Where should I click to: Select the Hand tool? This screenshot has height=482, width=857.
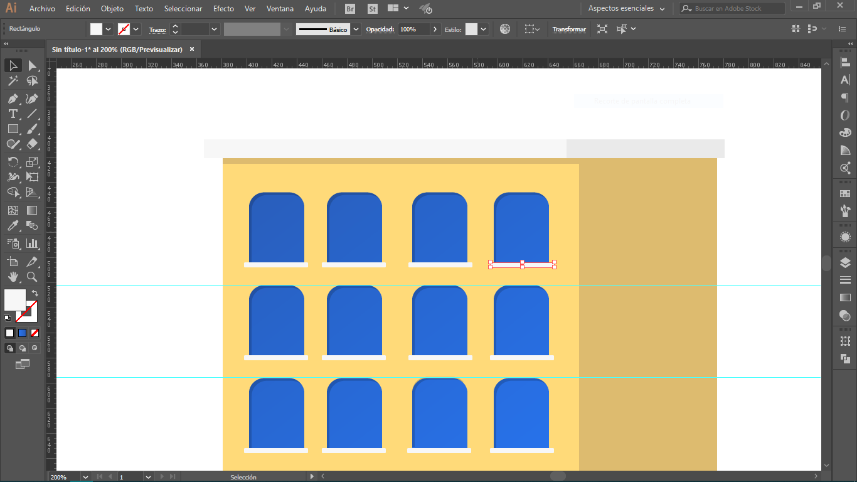tap(13, 277)
